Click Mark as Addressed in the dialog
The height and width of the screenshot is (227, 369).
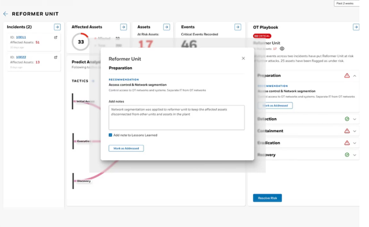click(126, 149)
